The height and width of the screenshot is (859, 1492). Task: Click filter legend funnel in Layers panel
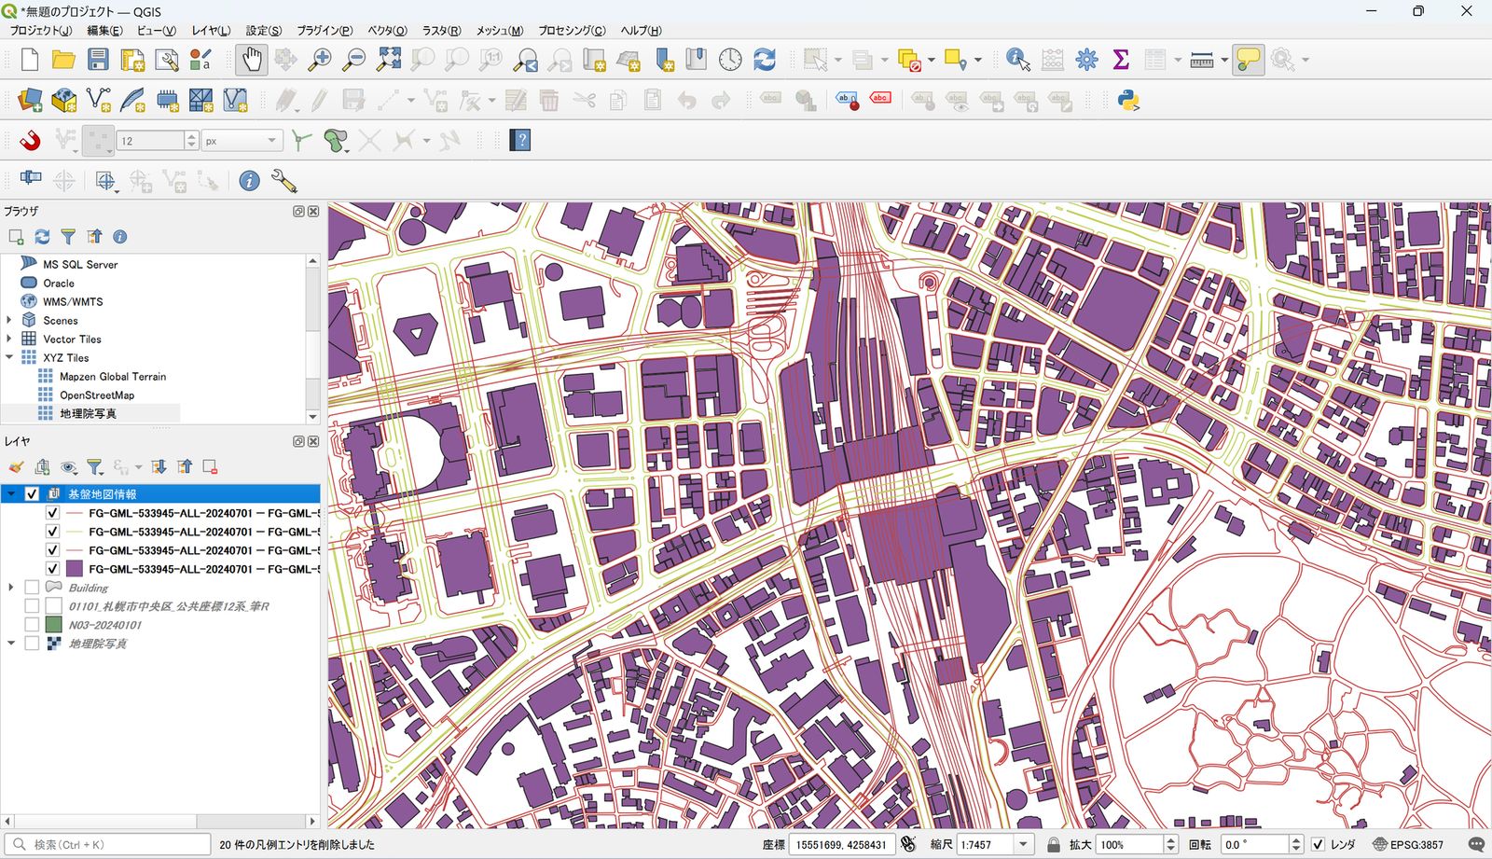[x=94, y=466]
